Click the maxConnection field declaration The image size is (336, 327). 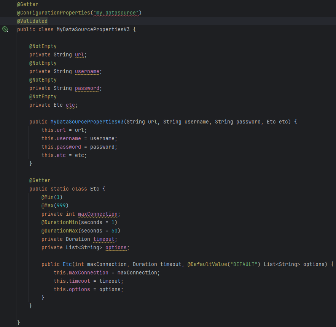[x=98, y=214]
